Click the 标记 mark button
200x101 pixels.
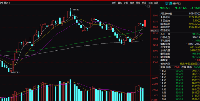click(144, 3)
